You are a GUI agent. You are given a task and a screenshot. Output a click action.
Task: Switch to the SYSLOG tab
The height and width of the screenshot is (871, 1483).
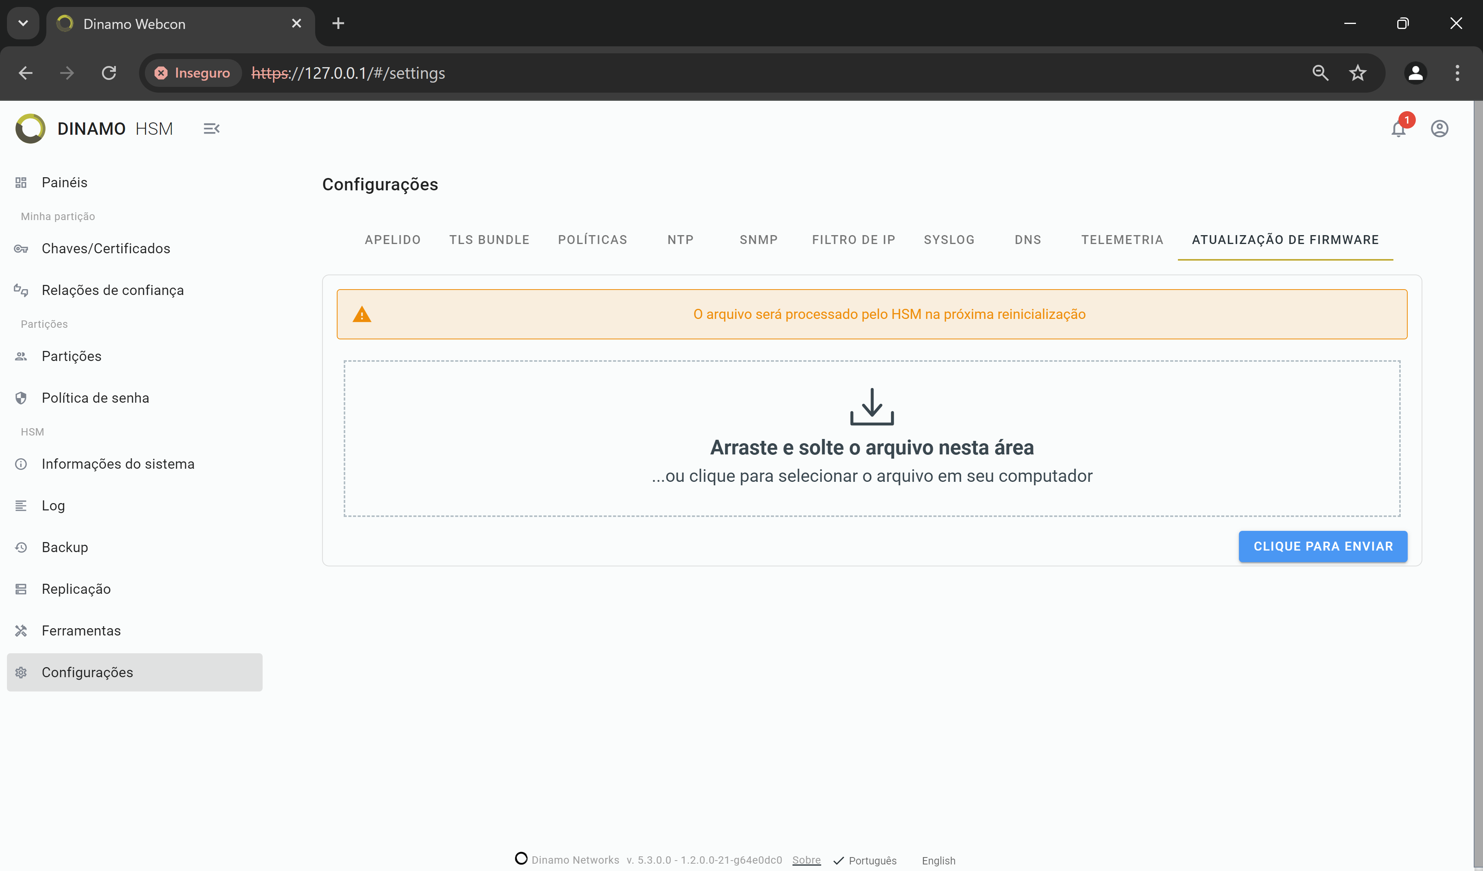pos(949,239)
